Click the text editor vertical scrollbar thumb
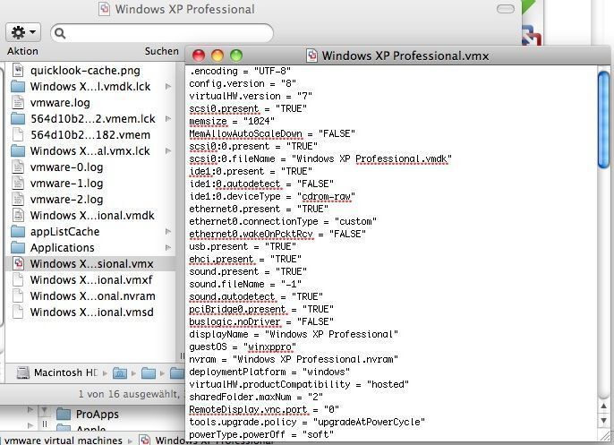 click(x=604, y=119)
